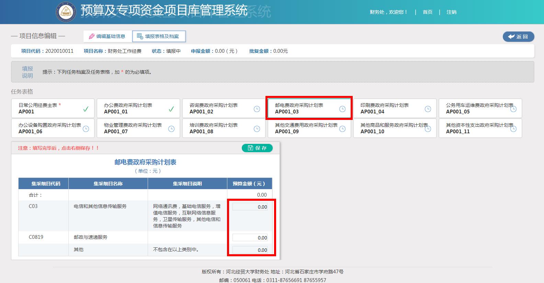Select 邮电费政府采购计划表 AP001_03
The height and width of the screenshot is (283, 544).
click(309, 109)
